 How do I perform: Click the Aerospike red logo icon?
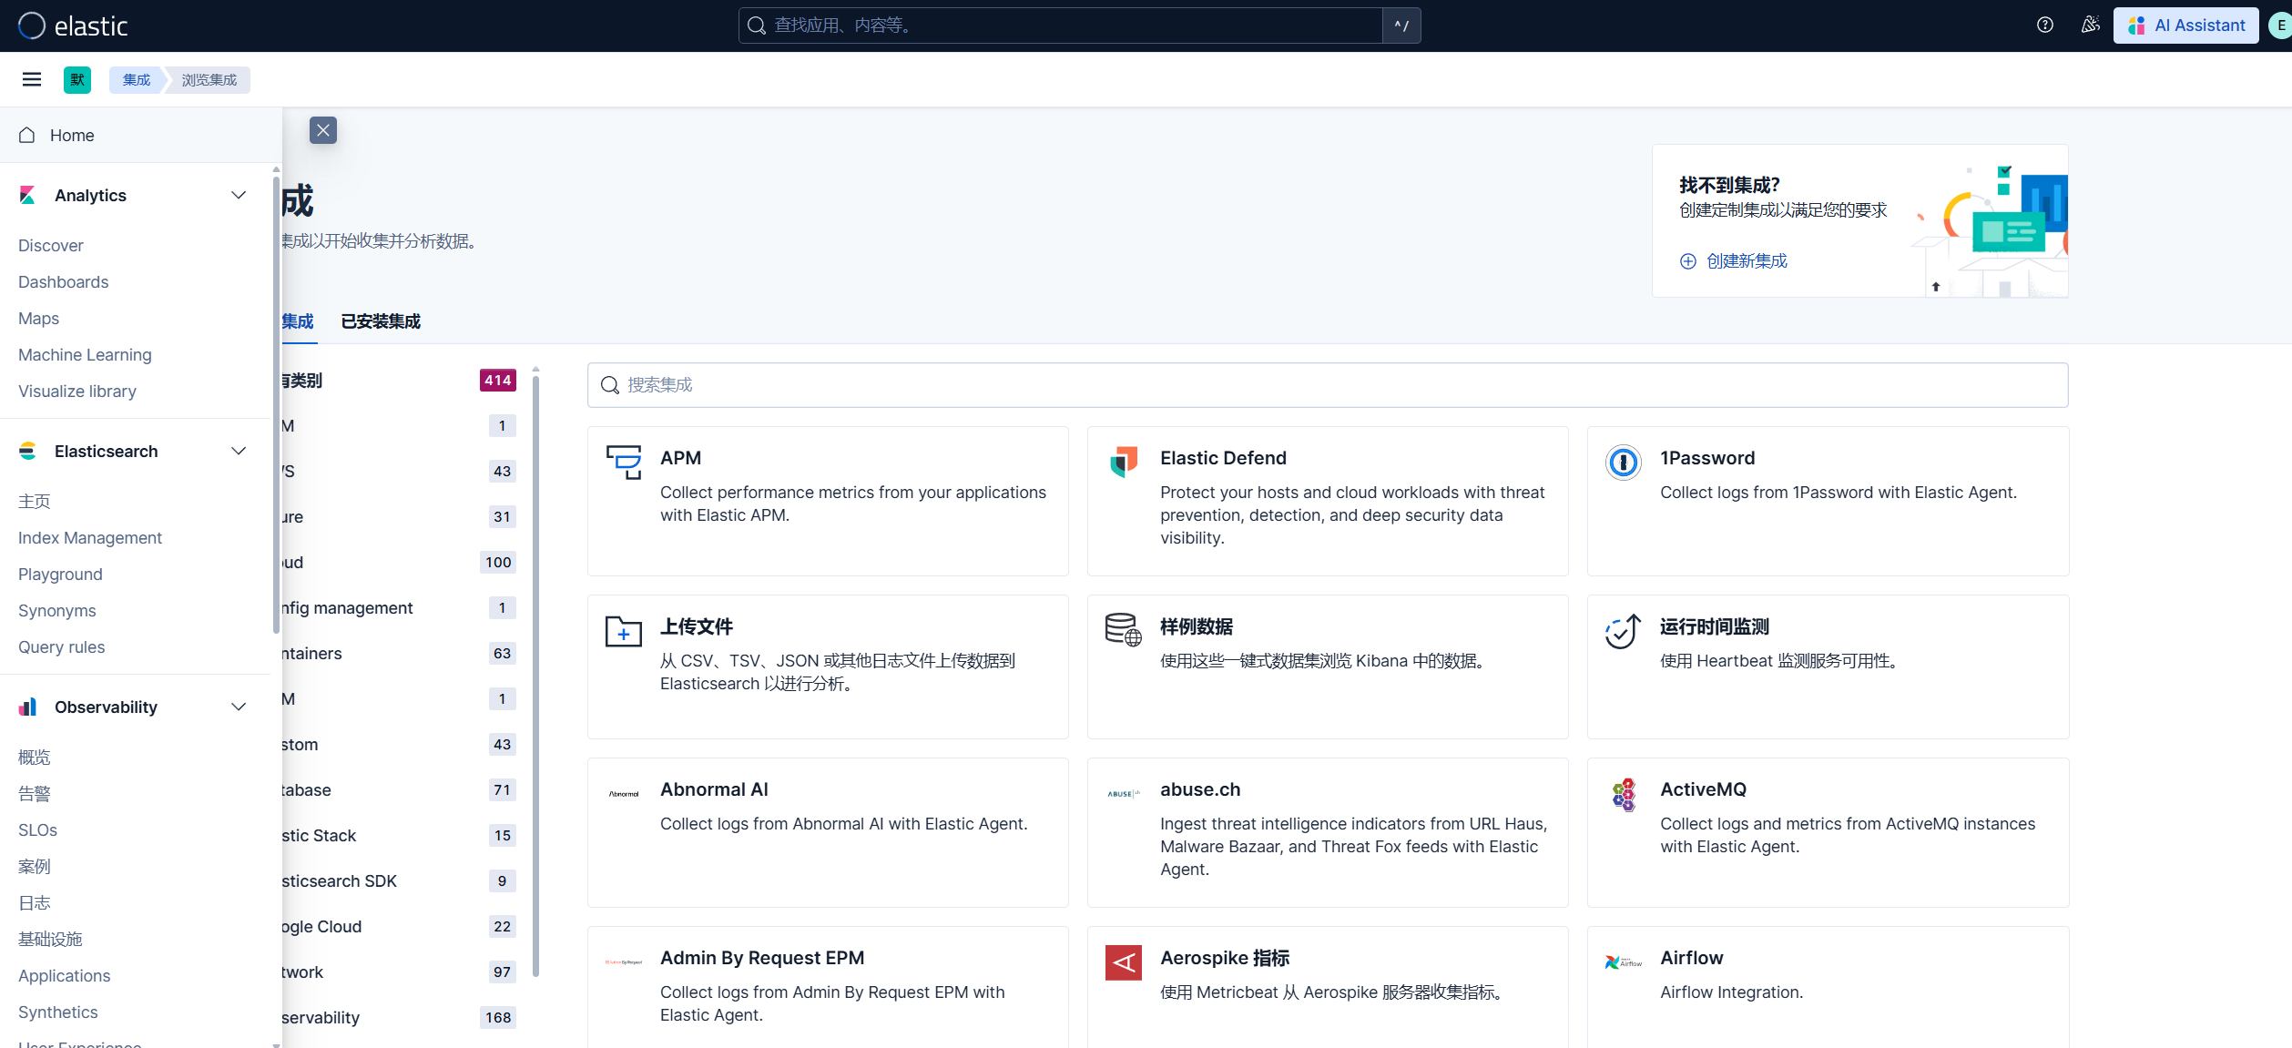(x=1124, y=962)
